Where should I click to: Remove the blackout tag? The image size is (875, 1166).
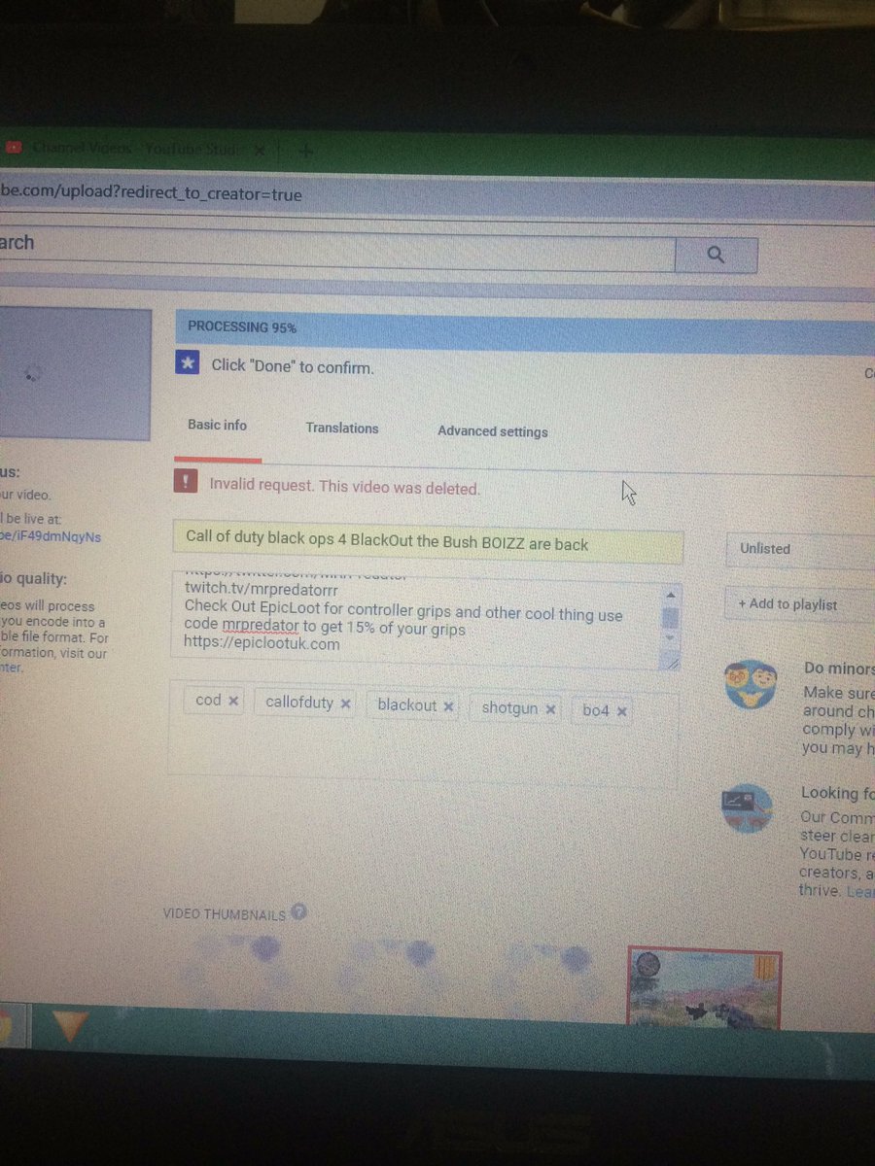(x=448, y=706)
